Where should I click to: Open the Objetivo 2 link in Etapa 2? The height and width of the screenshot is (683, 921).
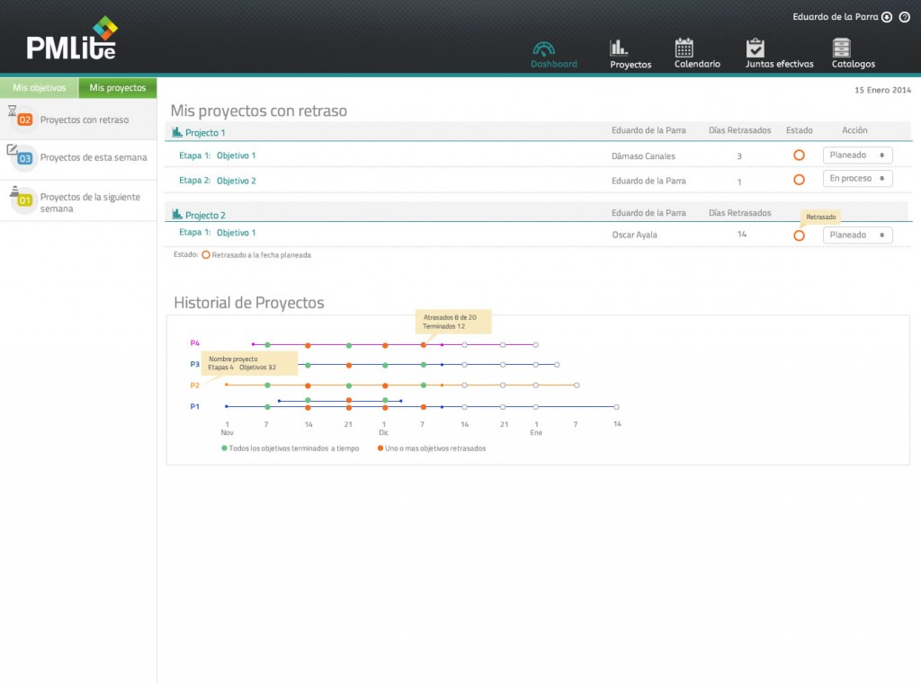[x=237, y=181]
